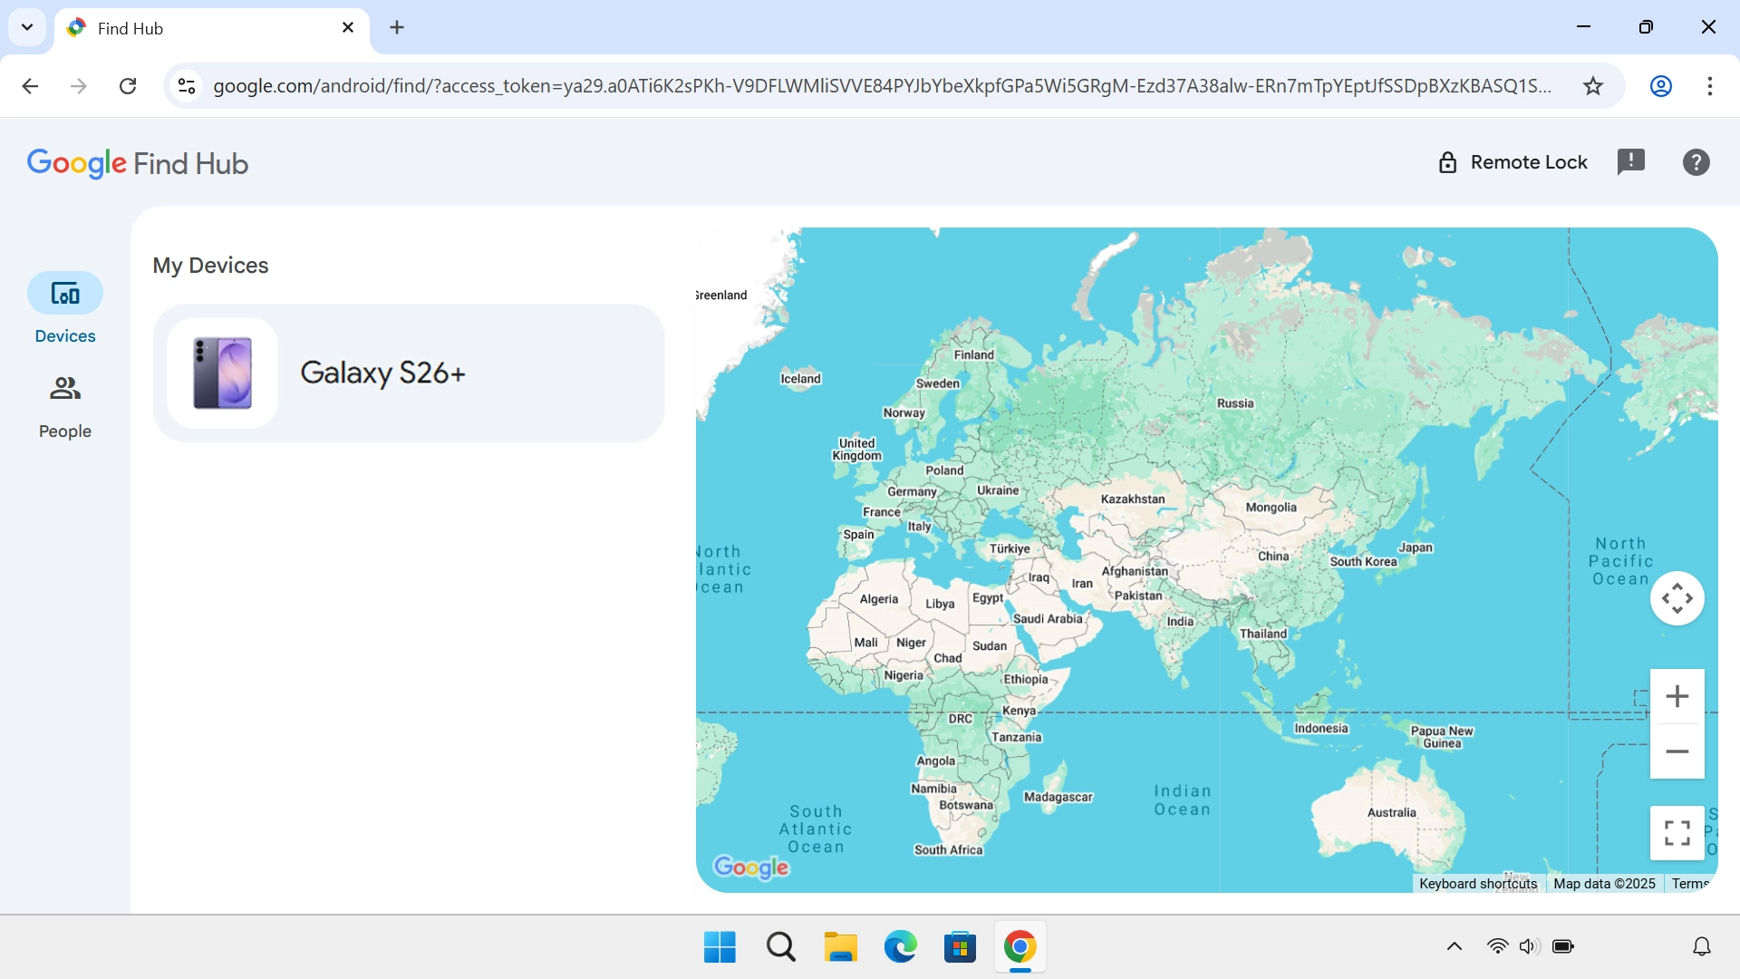Expand the tab search dropdown
The image size is (1740, 979).
[27, 27]
